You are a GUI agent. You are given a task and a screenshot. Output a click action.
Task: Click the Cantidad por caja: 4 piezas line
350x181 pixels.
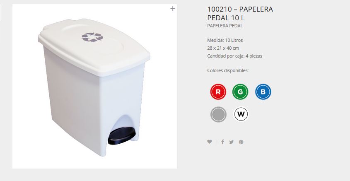(x=234, y=56)
